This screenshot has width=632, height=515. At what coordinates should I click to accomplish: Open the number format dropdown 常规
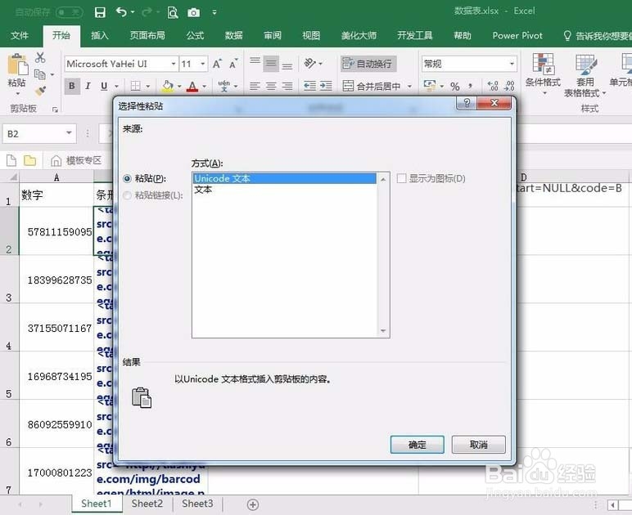coord(512,64)
